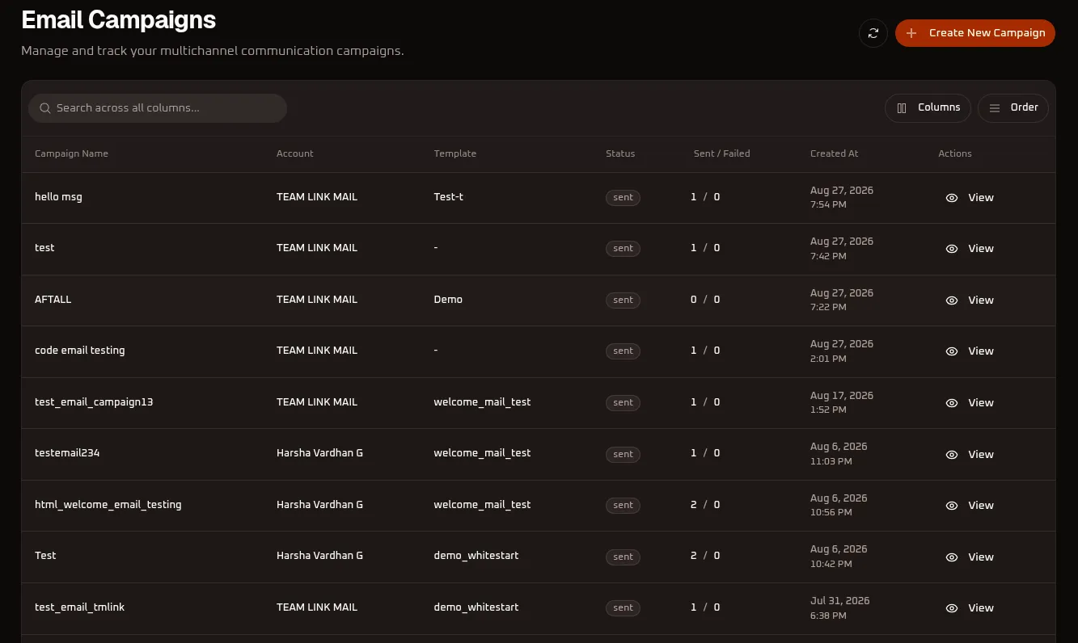Click the Template column header
The image size is (1078, 643).
tap(455, 153)
